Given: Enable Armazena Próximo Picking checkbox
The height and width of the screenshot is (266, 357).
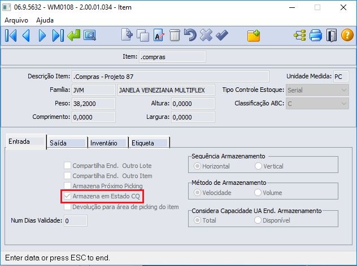Looking at the screenshot, I should point(67,185).
